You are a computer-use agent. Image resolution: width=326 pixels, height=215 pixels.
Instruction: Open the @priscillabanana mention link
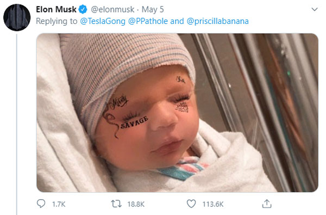217,21
